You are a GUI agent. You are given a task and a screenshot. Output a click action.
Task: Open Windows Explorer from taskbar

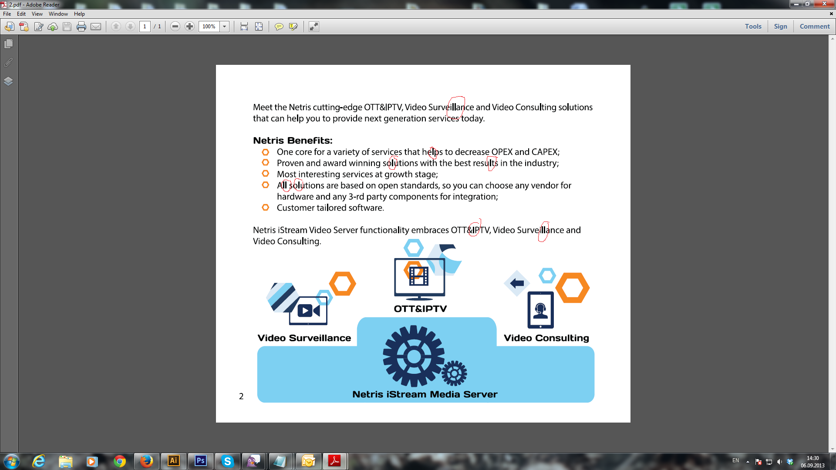point(66,461)
